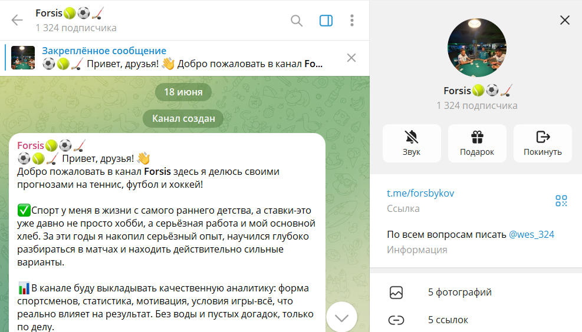This screenshot has width=582, height=332.
Task: Open the three-dot channel menu
Action: point(352,21)
